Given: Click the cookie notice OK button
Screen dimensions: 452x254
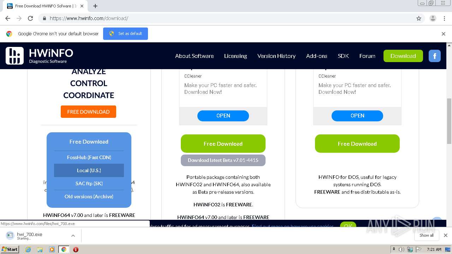Looking at the screenshot, I should (x=348, y=225).
